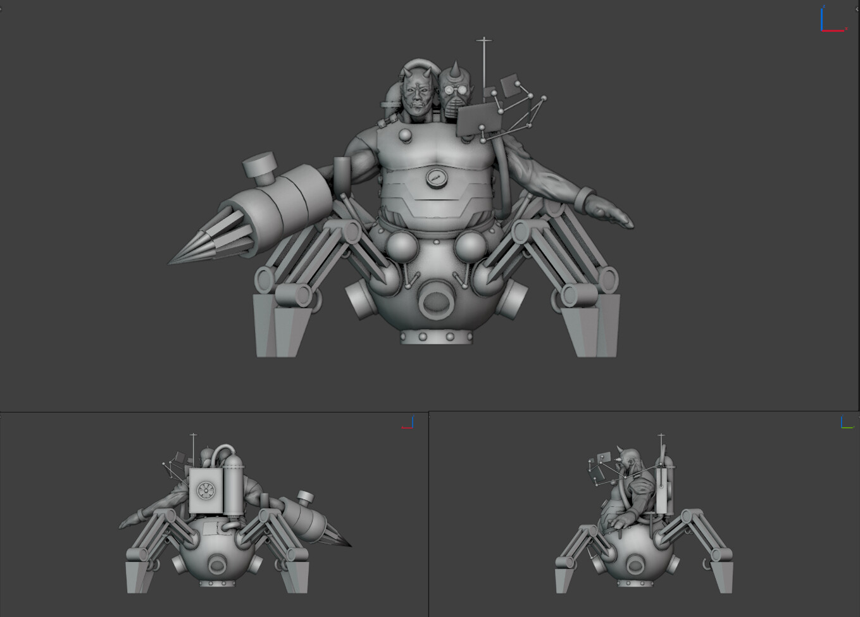Expand the sidebar with the top-right chevron arrow
Viewport: 860px width, 617px height.
[857, 9]
